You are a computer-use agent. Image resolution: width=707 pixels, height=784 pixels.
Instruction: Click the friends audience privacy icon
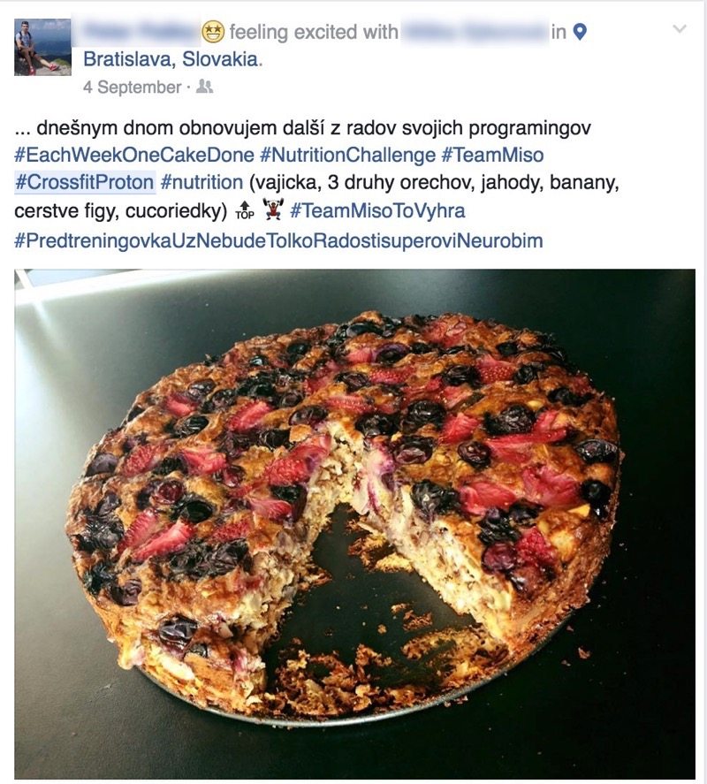[204, 87]
